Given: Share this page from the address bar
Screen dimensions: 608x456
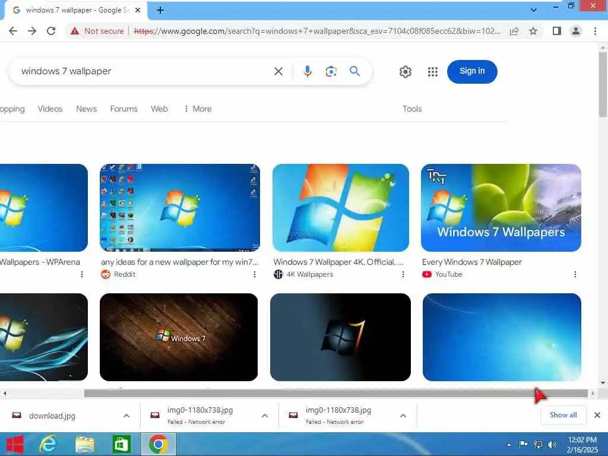Looking at the screenshot, I should [514, 31].
